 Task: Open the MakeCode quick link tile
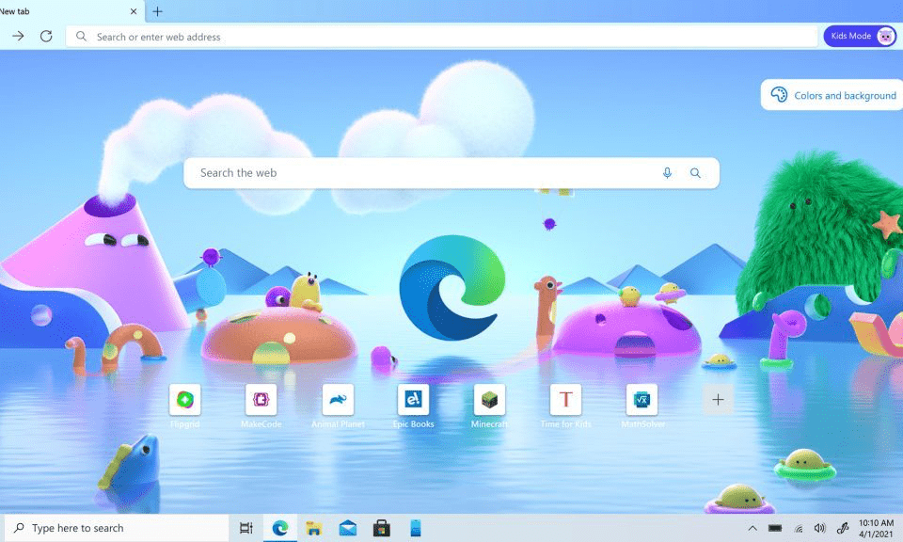261,400
